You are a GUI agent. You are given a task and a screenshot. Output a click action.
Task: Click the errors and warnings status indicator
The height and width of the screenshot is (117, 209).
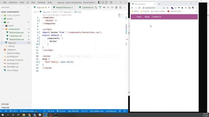(13, 111)
